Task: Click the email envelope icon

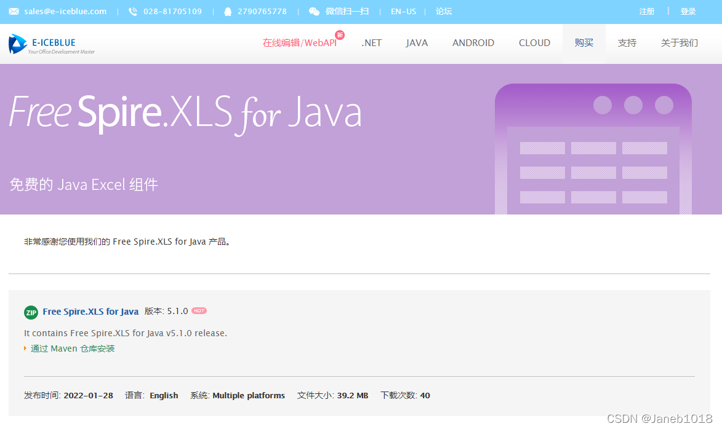Action: tap(14, 12)
